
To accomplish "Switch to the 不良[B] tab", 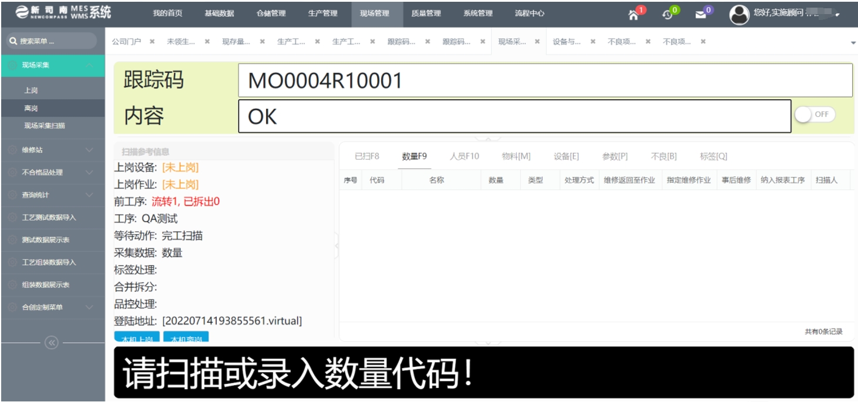I will [x=664, y=156].
